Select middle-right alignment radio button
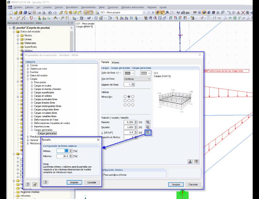259x199 pixels. pos(133,101)
